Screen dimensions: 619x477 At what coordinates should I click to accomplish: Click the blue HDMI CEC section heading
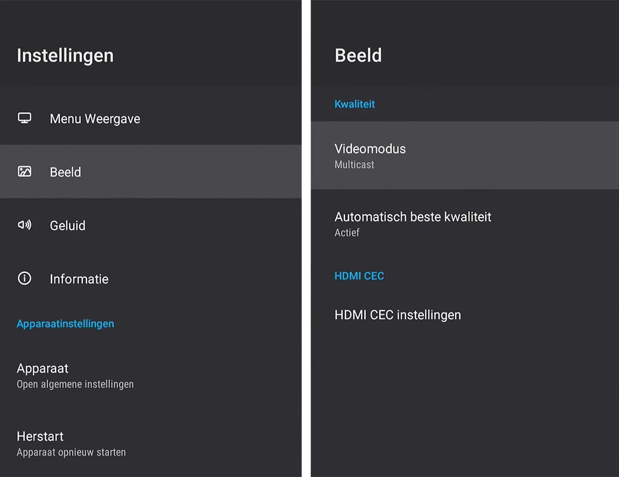click(359, 276)
